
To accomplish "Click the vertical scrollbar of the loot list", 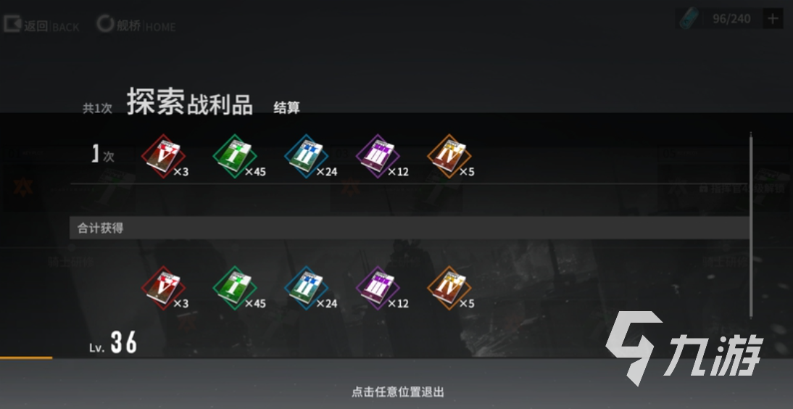I will point(751,226).
